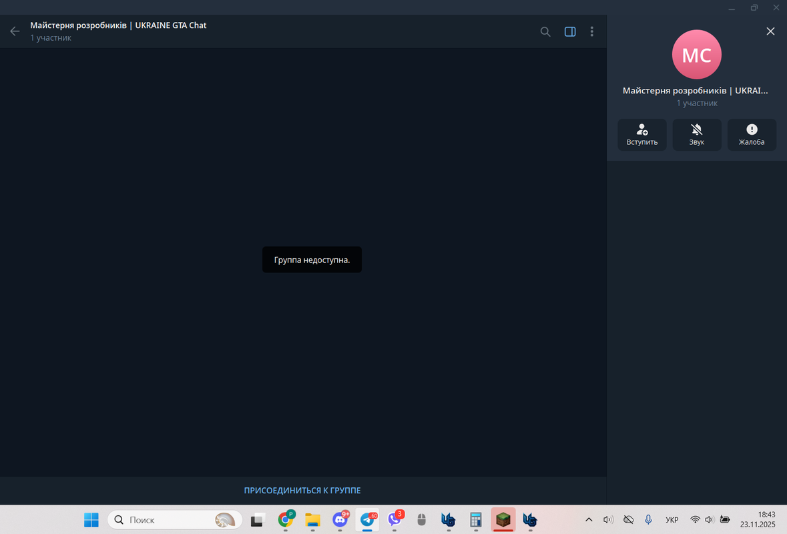Show hidden system tray icons

(x=589, y=519)
